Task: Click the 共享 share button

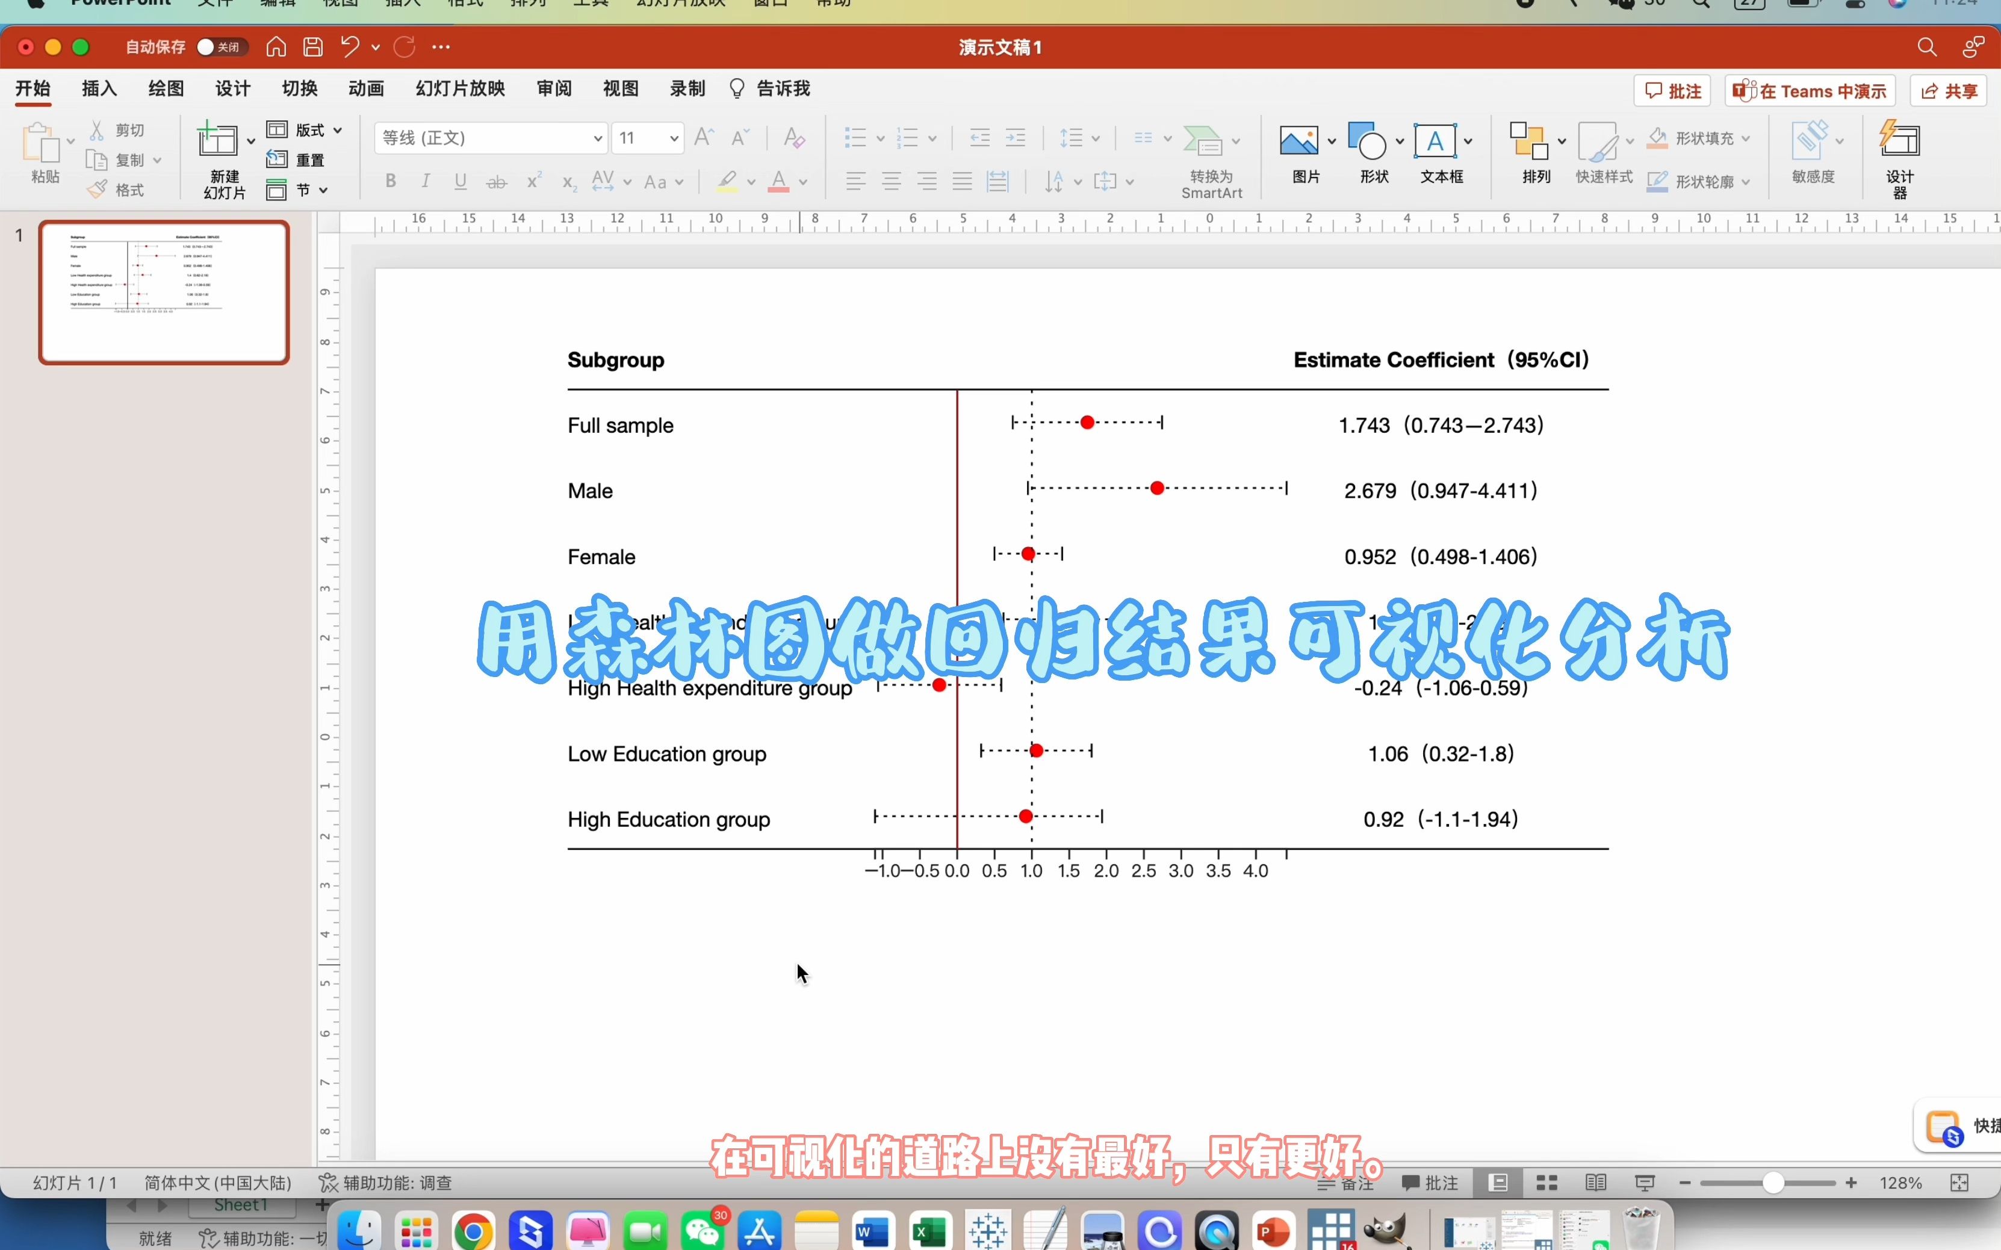Action: (x=1949, y=91)
